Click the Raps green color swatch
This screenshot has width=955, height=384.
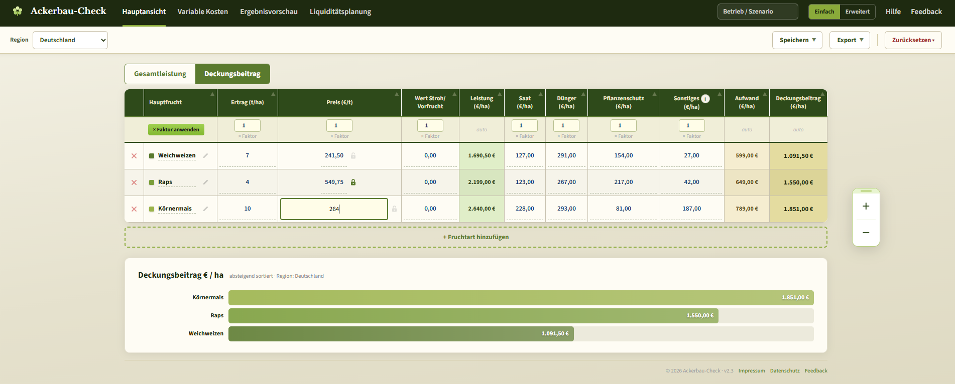click(152, 182)
